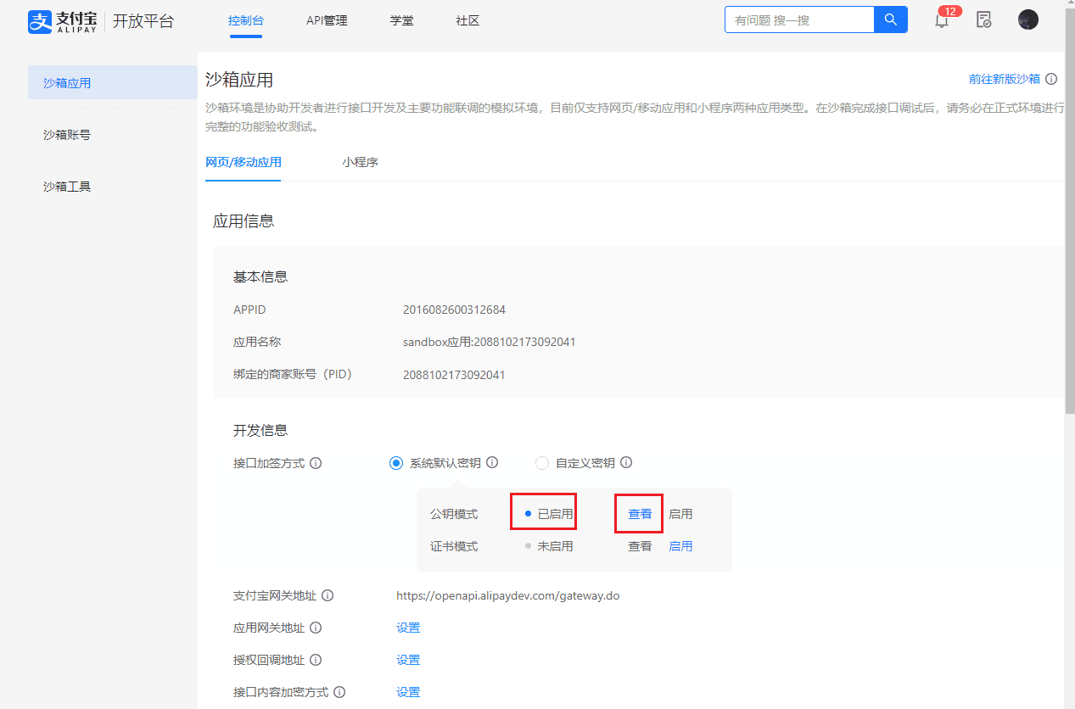The height and width of the screenshot is (709, 1075).
Task: Click the 开放平台 header text
Action: click(x=143, y=21)
